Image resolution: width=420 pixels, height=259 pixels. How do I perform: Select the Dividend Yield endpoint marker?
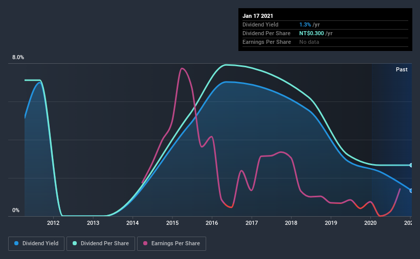pyautogui.click(x=411, y=191)
